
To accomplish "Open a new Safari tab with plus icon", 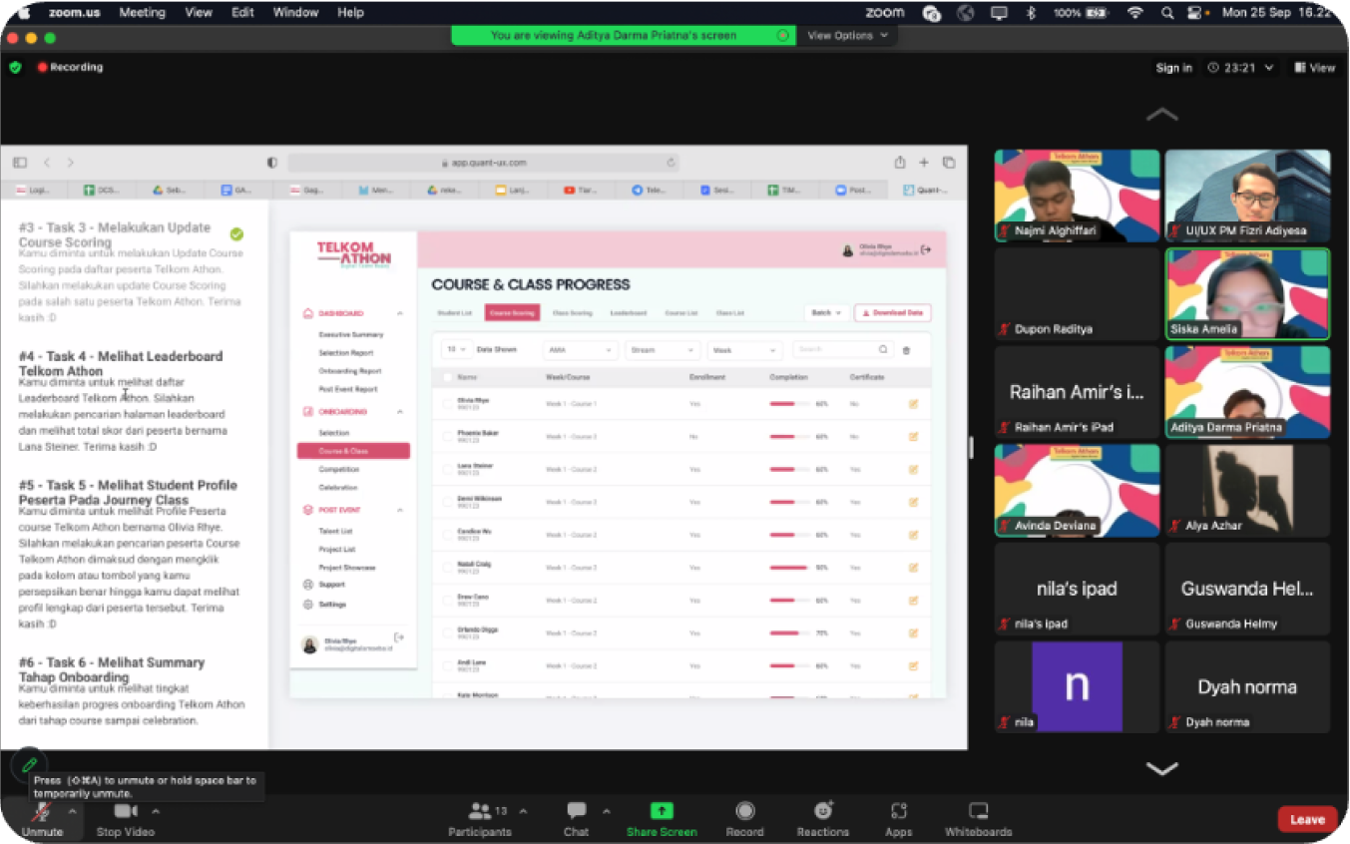I will pos(924,163).
